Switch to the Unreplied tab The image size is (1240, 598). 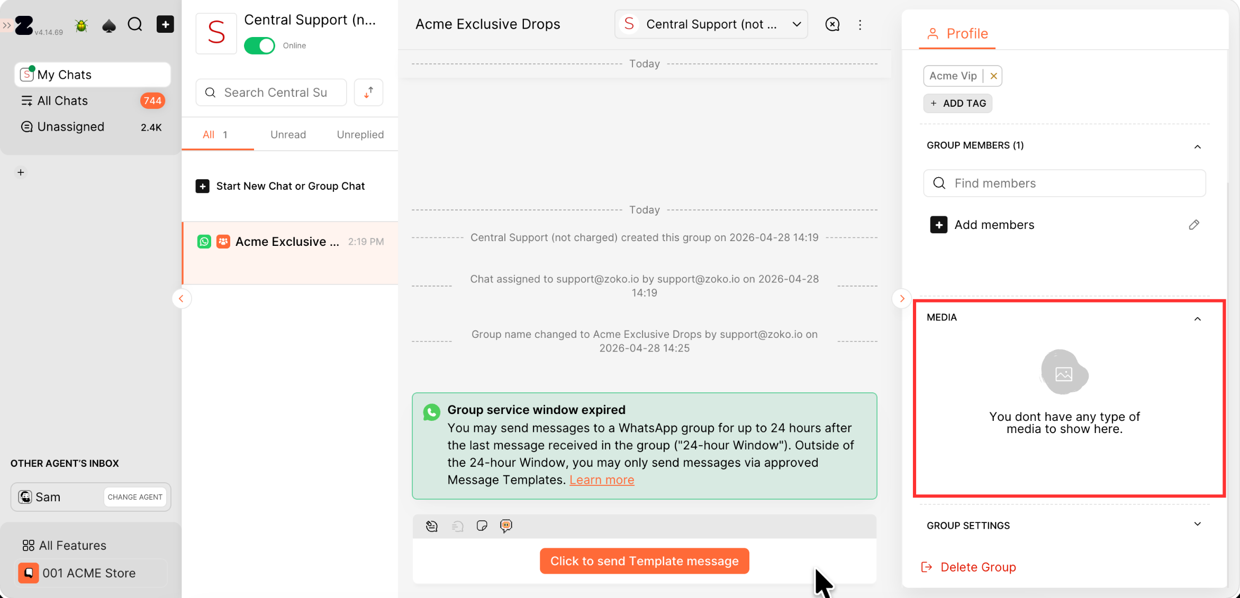(x=360, y=134)
